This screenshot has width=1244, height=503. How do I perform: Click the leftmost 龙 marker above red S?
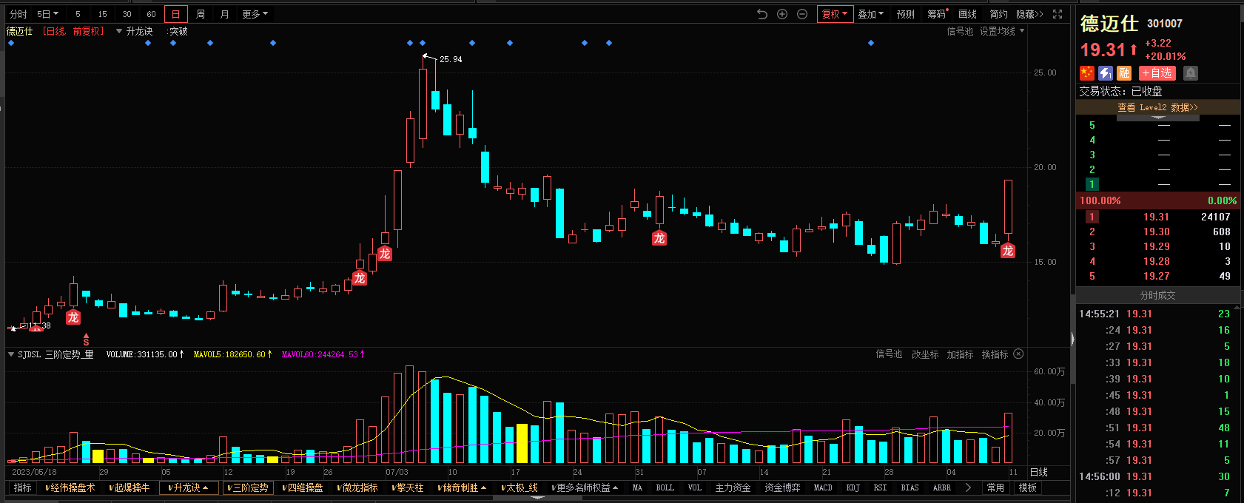click(x=73, y=317)
